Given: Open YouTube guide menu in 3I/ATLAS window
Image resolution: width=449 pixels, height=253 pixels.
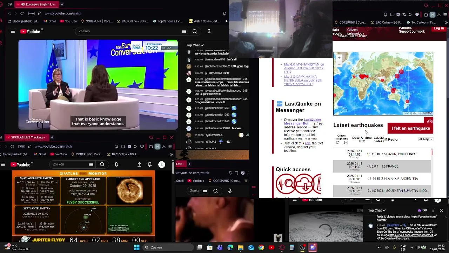Looking at the screenshot, I should coord(3,164).
